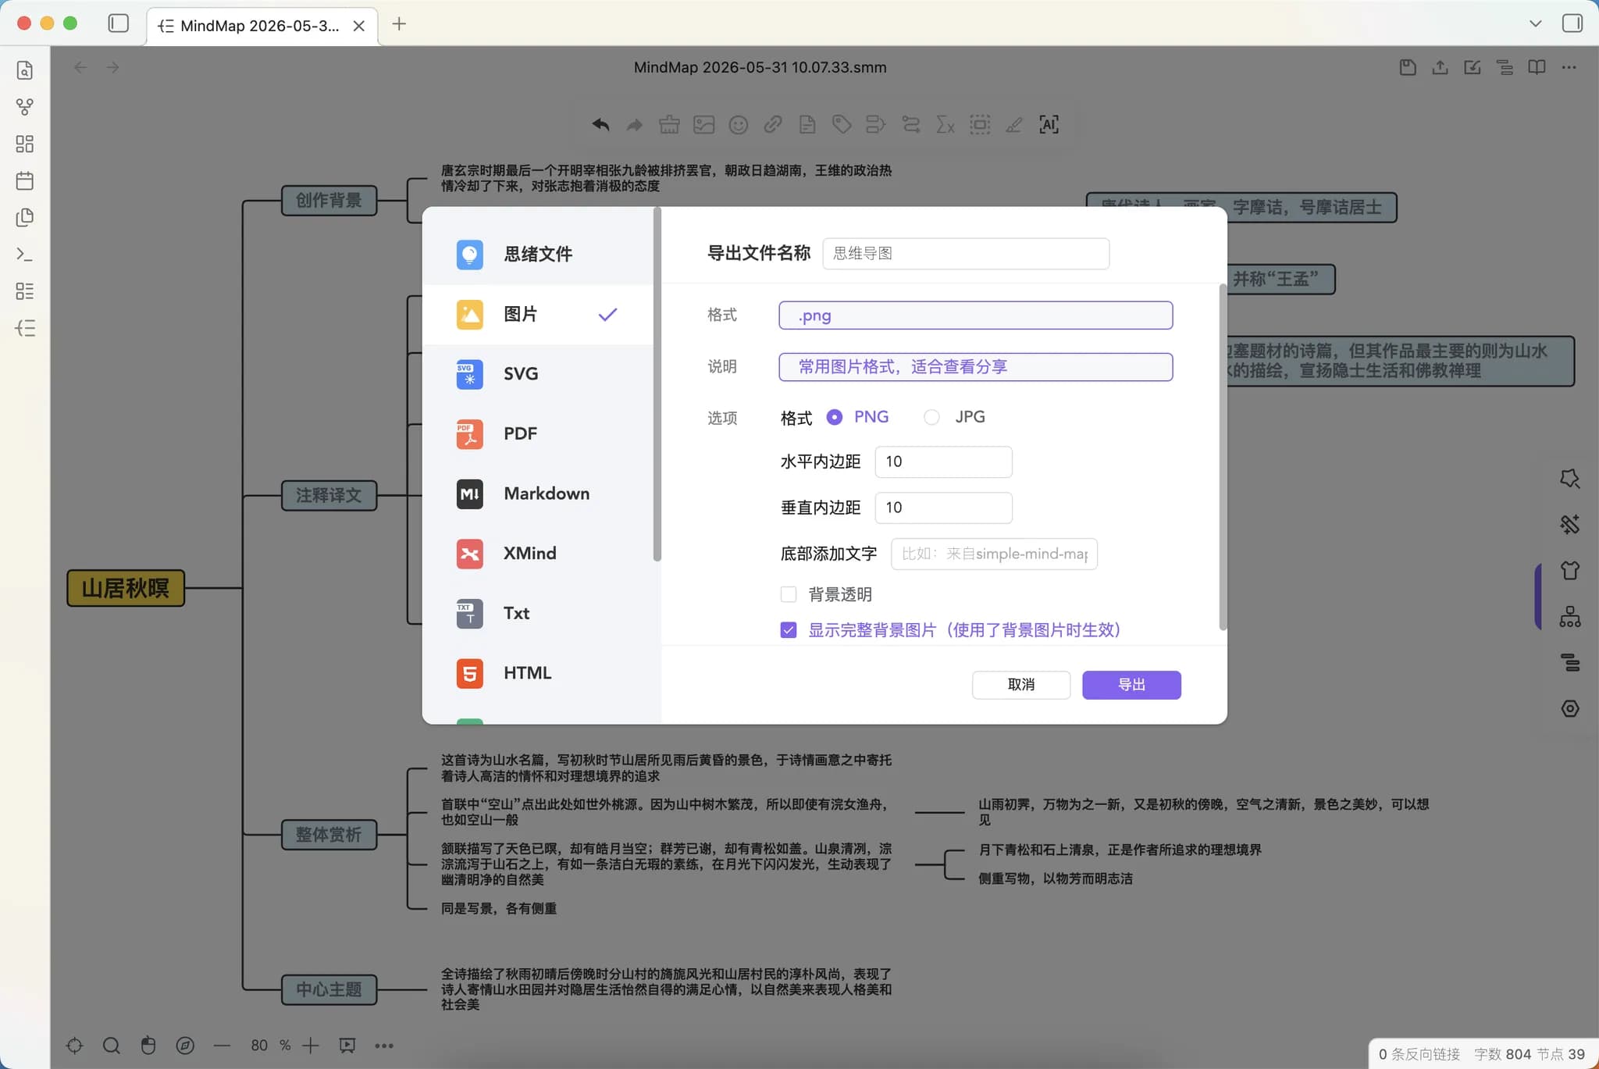Open the bottom bar more options ellipsis
The height and width of the screenshot is (1069, 1599).
point(384,1046)
